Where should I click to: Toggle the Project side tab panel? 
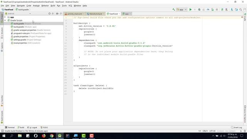(2, 19)
